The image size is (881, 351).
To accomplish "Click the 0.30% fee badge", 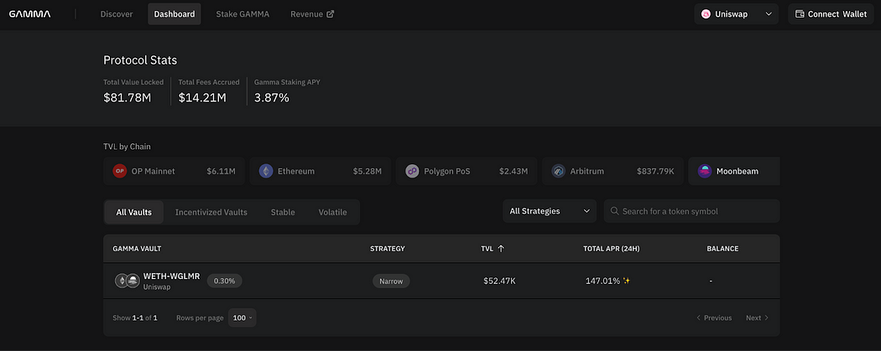I will tap(225, 281).
